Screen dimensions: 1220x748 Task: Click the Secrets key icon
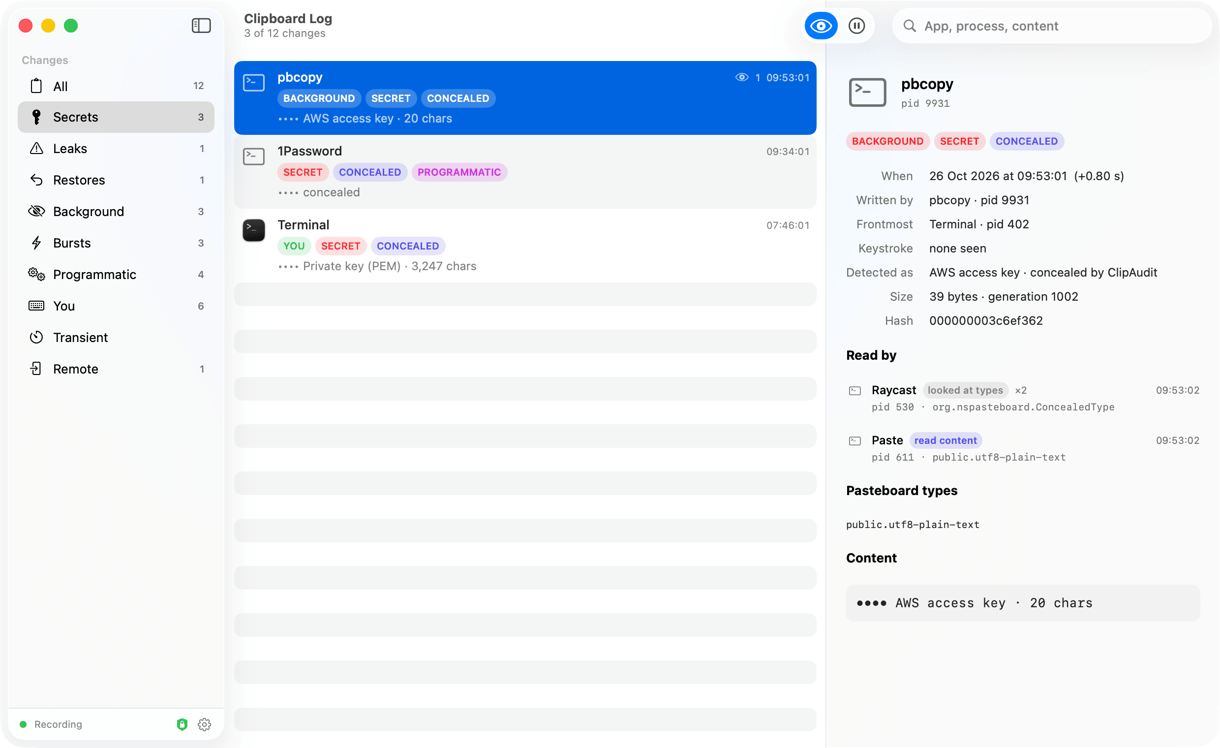[36, 117]
